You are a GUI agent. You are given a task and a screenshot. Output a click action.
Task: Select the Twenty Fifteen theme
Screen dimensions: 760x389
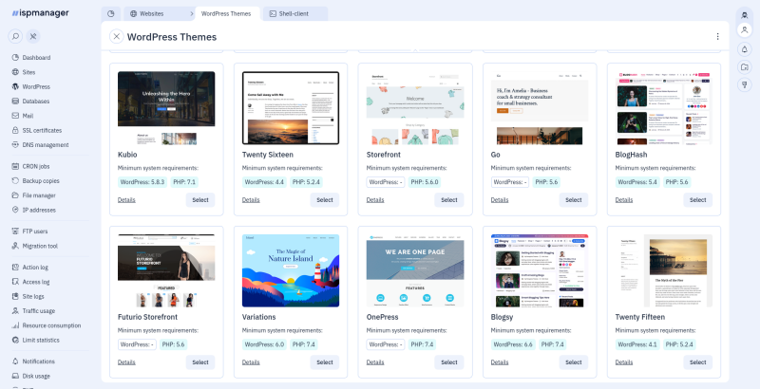[x=698, y=362]
